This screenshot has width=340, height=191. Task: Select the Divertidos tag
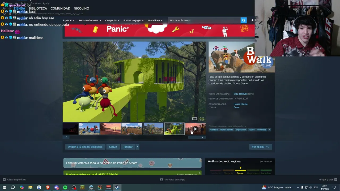(262, 130)
